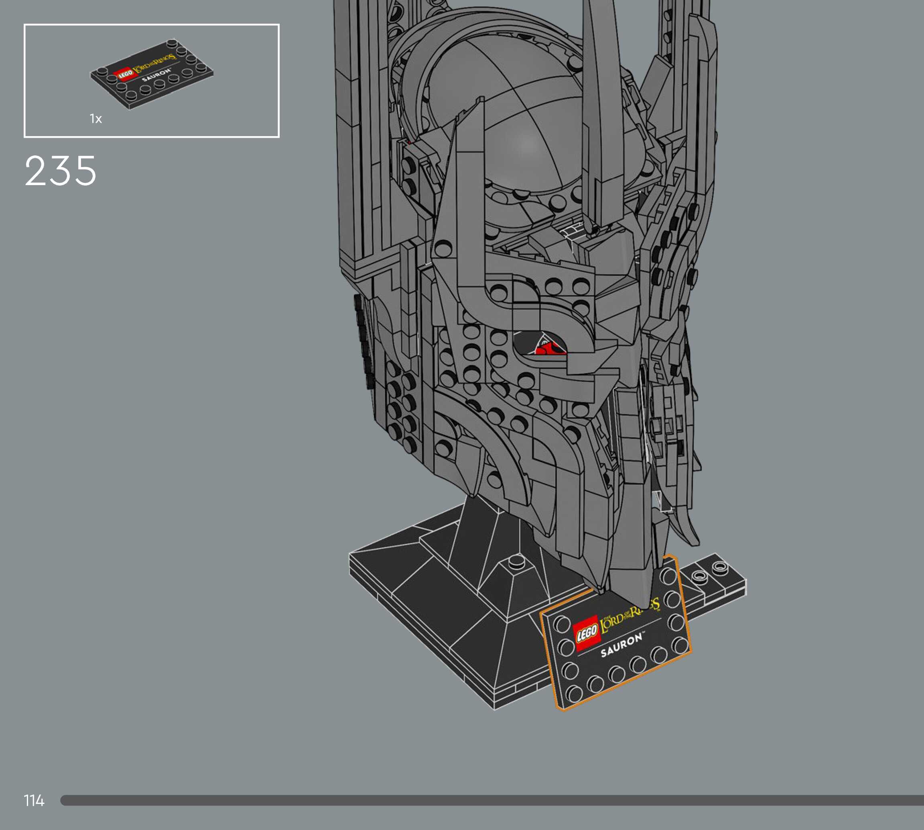
Task: Click the page progress bar
Action: click(x=491, y=800)
